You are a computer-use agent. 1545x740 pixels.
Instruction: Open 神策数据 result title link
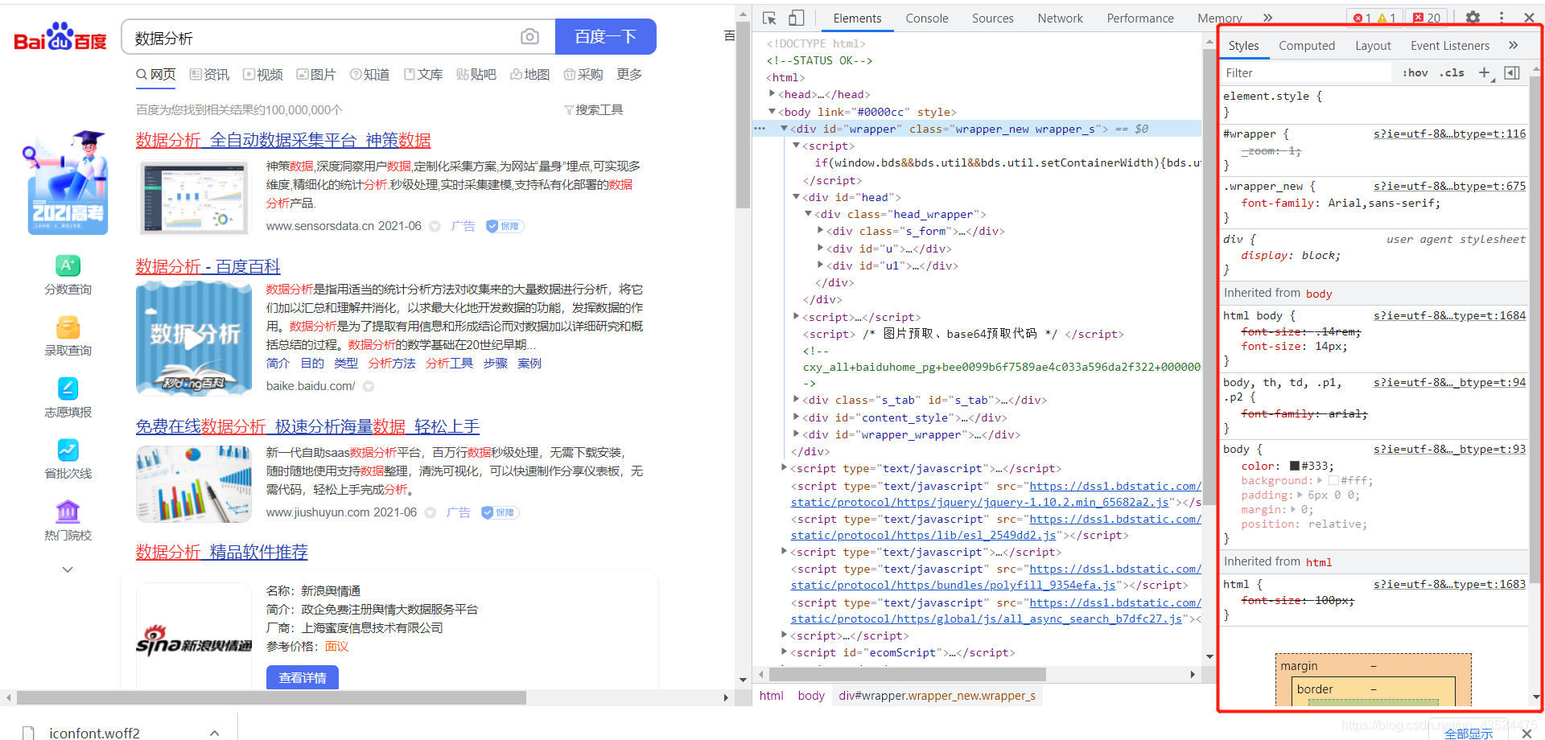click(x=283, y=140)
